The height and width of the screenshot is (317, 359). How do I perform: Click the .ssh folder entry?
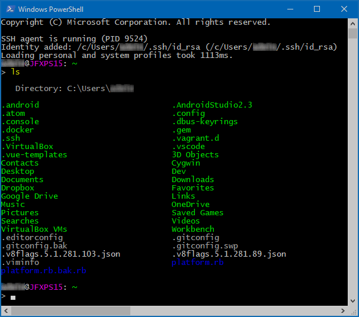pyautogui.click(x=11, y=138)
